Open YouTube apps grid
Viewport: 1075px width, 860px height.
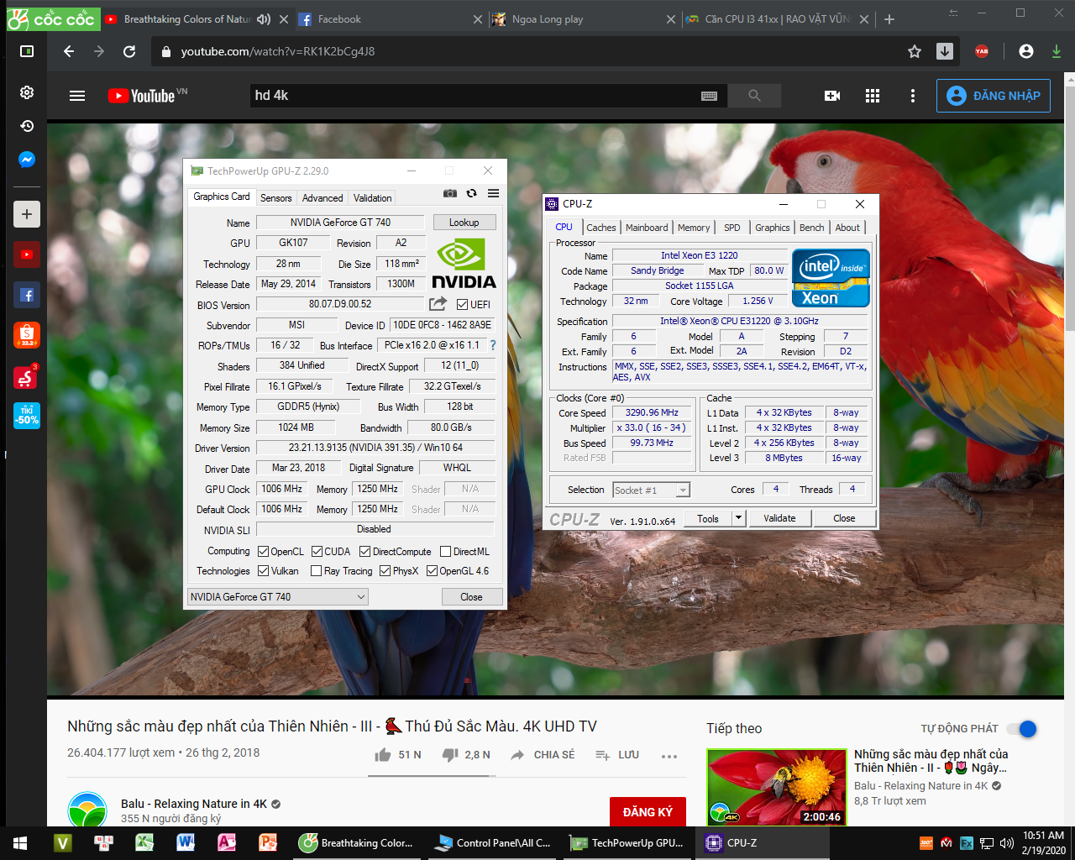pos(873,96)
